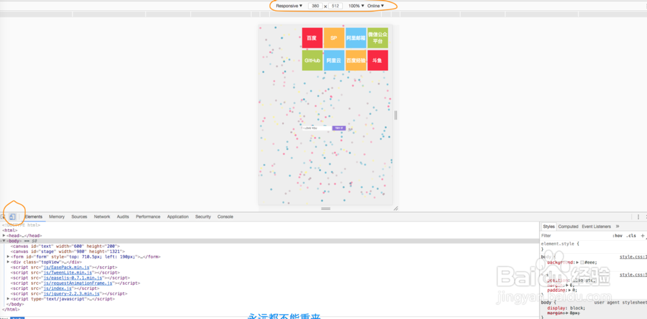The width and height of the screenshot is (647, 319).
Task: Open style.css link beside body rule
Action: coord(633,257)
